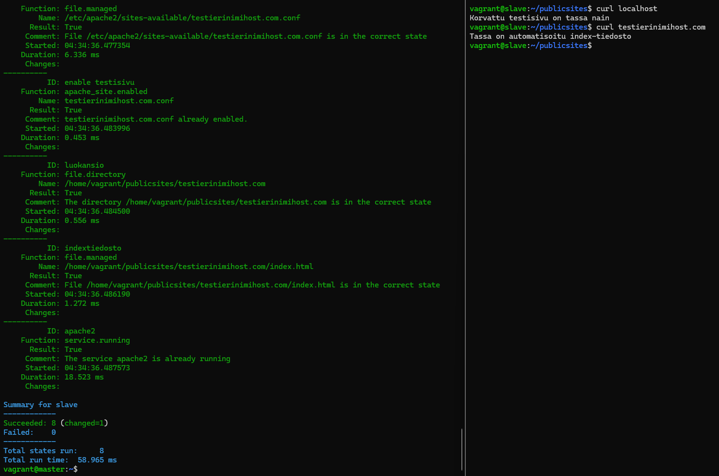Viewport: 719px width, 476px height.
Task: Click the index.html file path name
Action: click(188, 267)
